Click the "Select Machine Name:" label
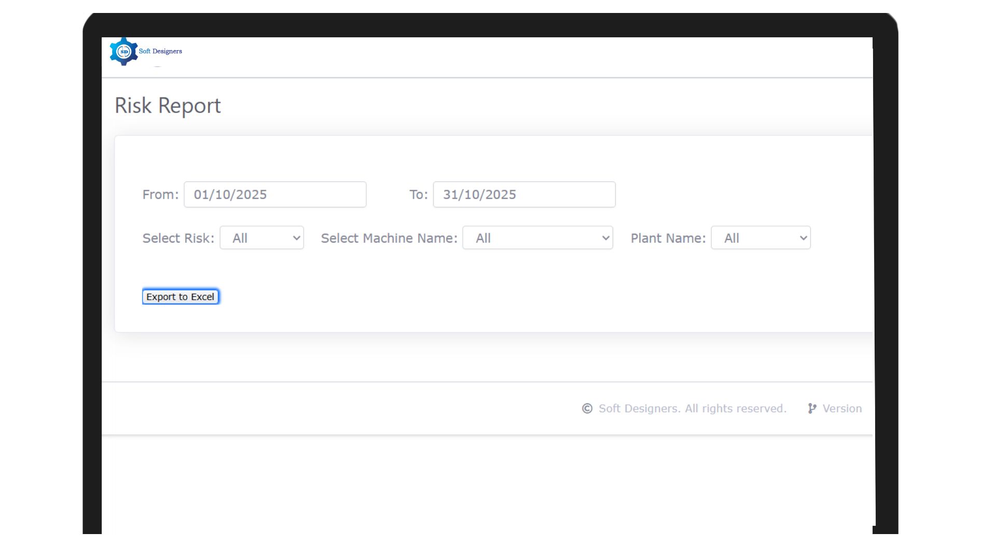 [x=389, y=238]
